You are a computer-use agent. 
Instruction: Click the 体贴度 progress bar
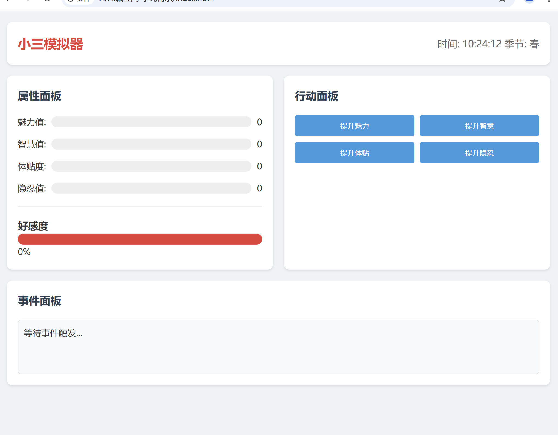point(151,166)
